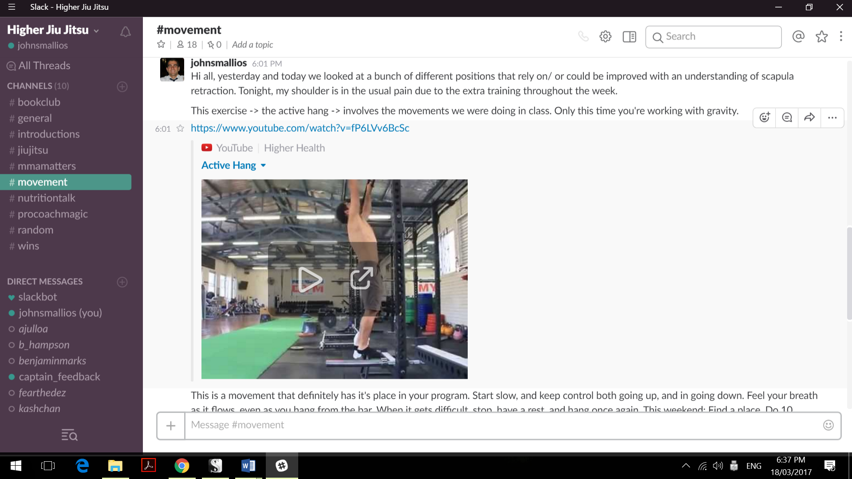Add reaction to the message
852x479 pixels.
(x=765, y=118)
